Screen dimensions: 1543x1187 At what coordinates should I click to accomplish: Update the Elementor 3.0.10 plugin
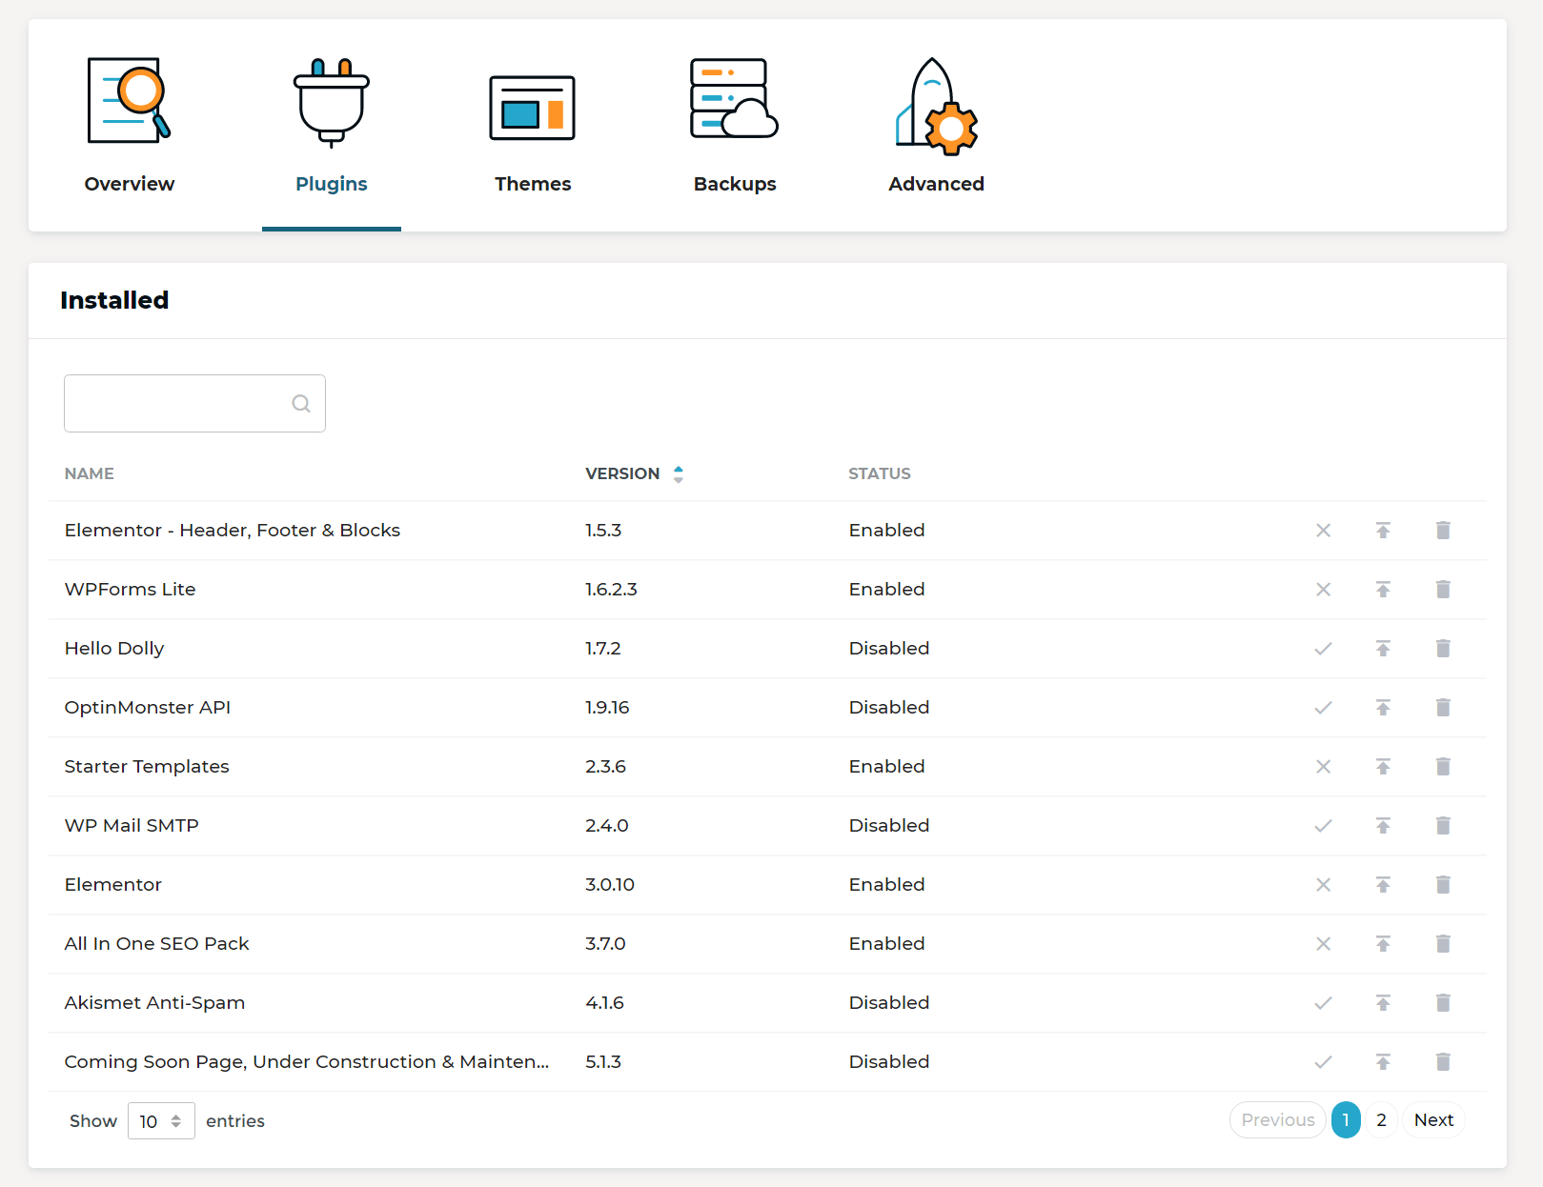1383,885
